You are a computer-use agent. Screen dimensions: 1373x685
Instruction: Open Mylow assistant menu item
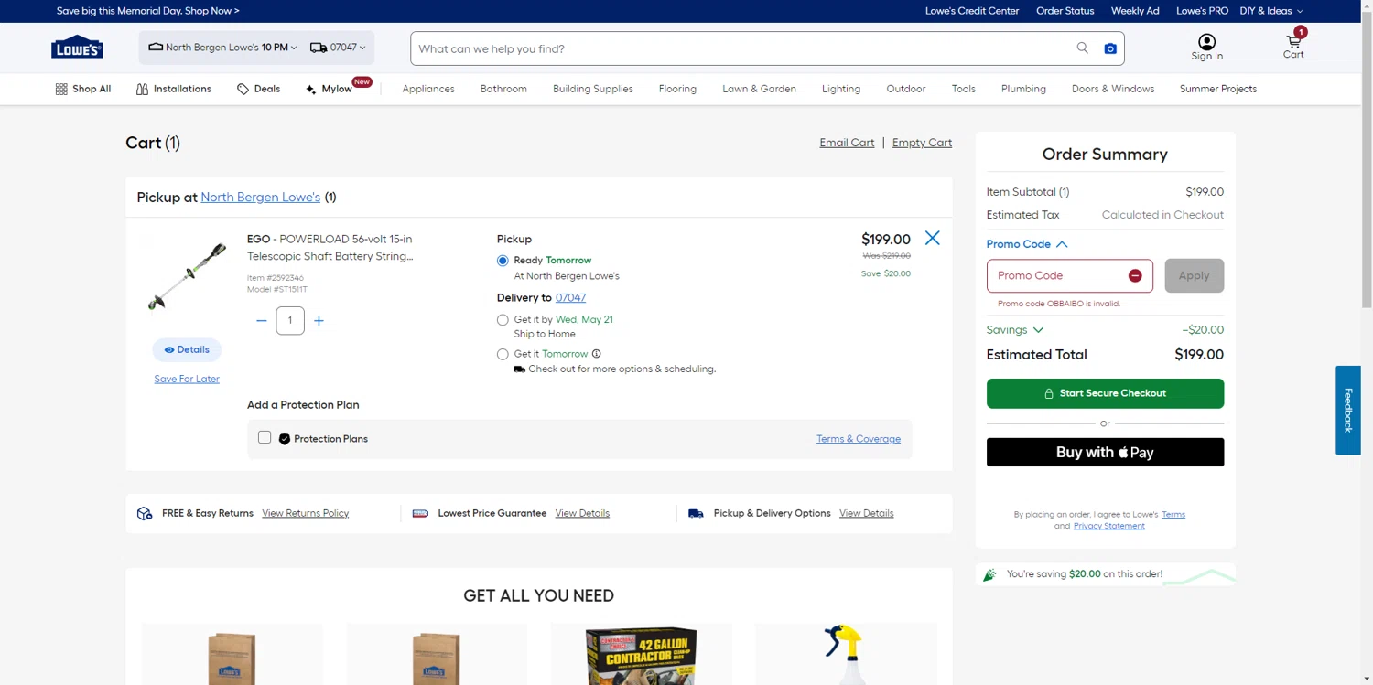(x=330, y=89)
